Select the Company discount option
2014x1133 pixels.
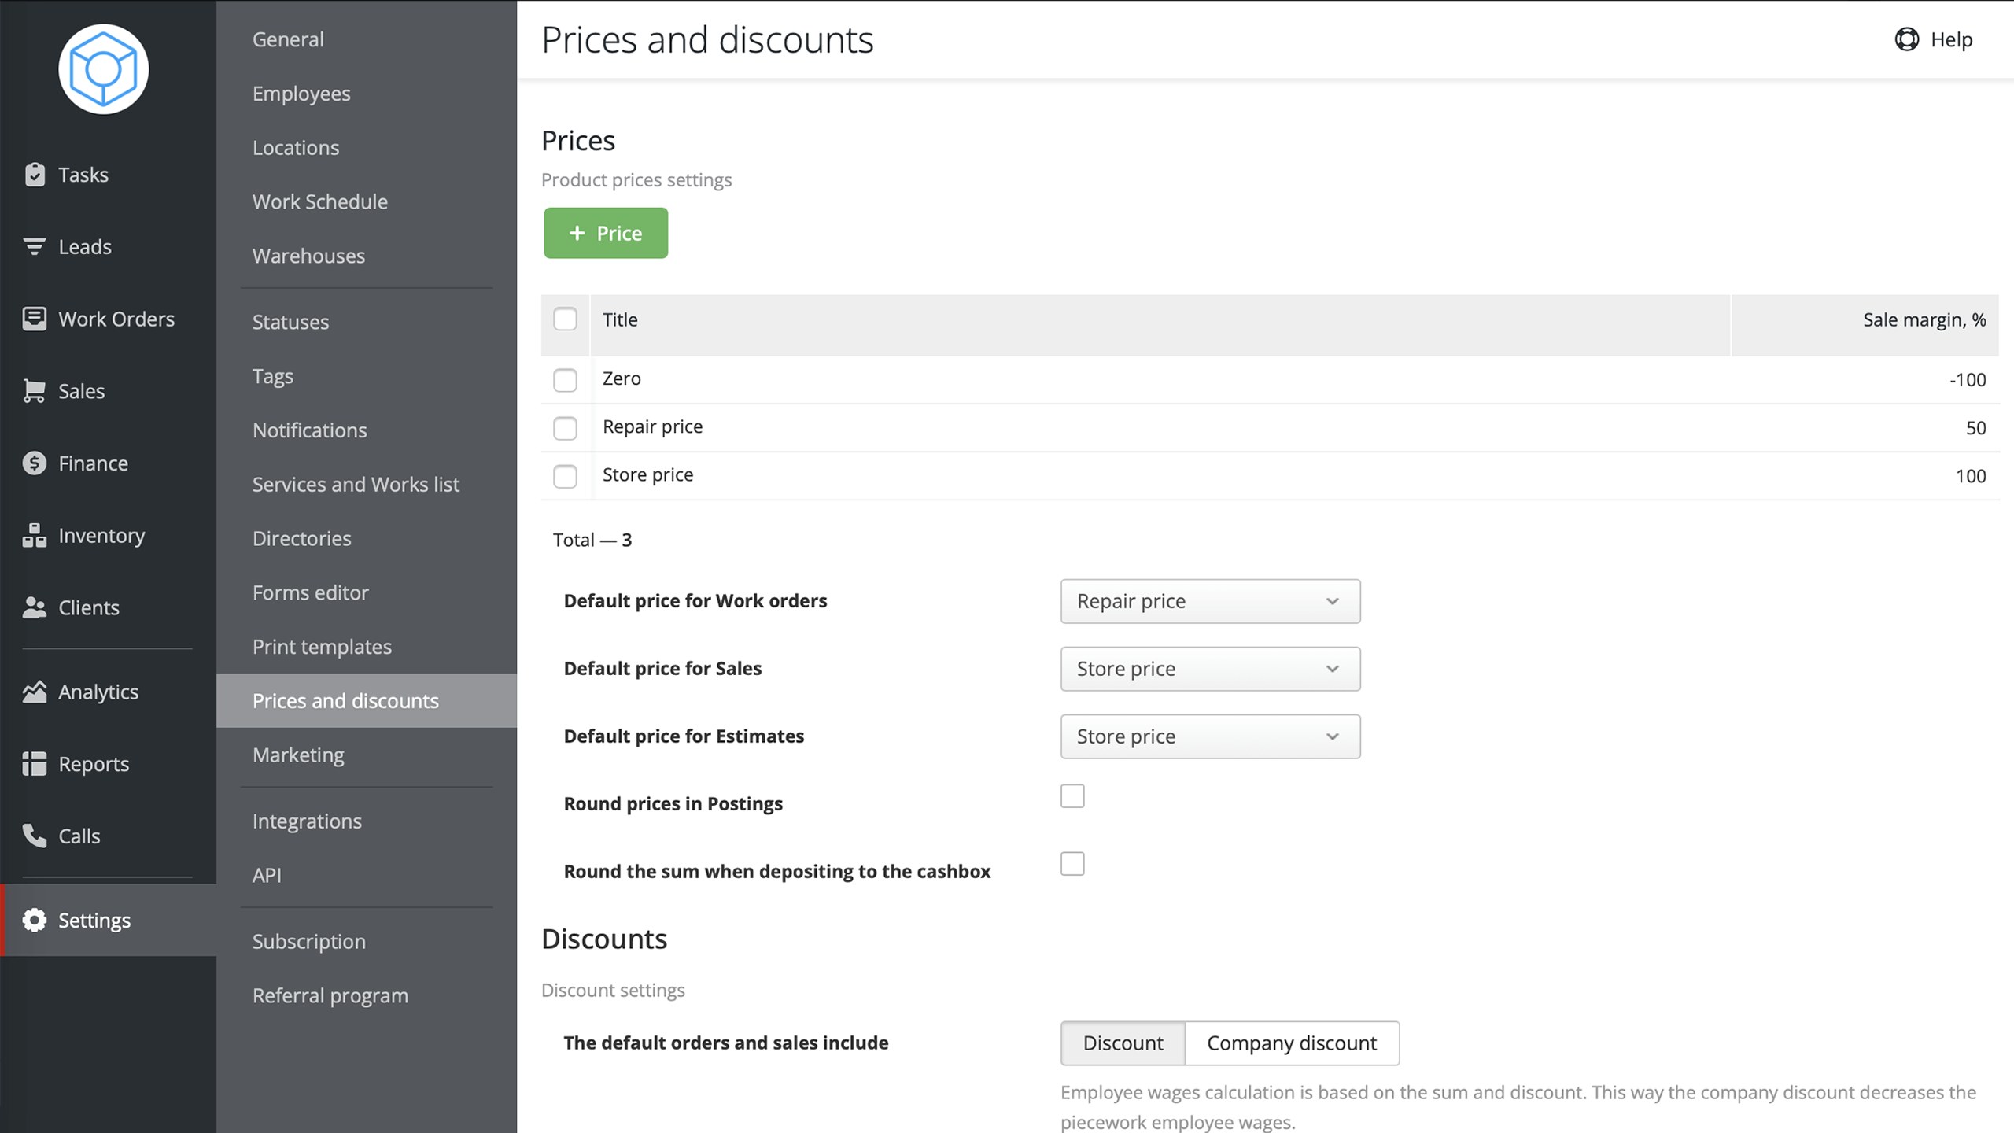point(1291,1043)
